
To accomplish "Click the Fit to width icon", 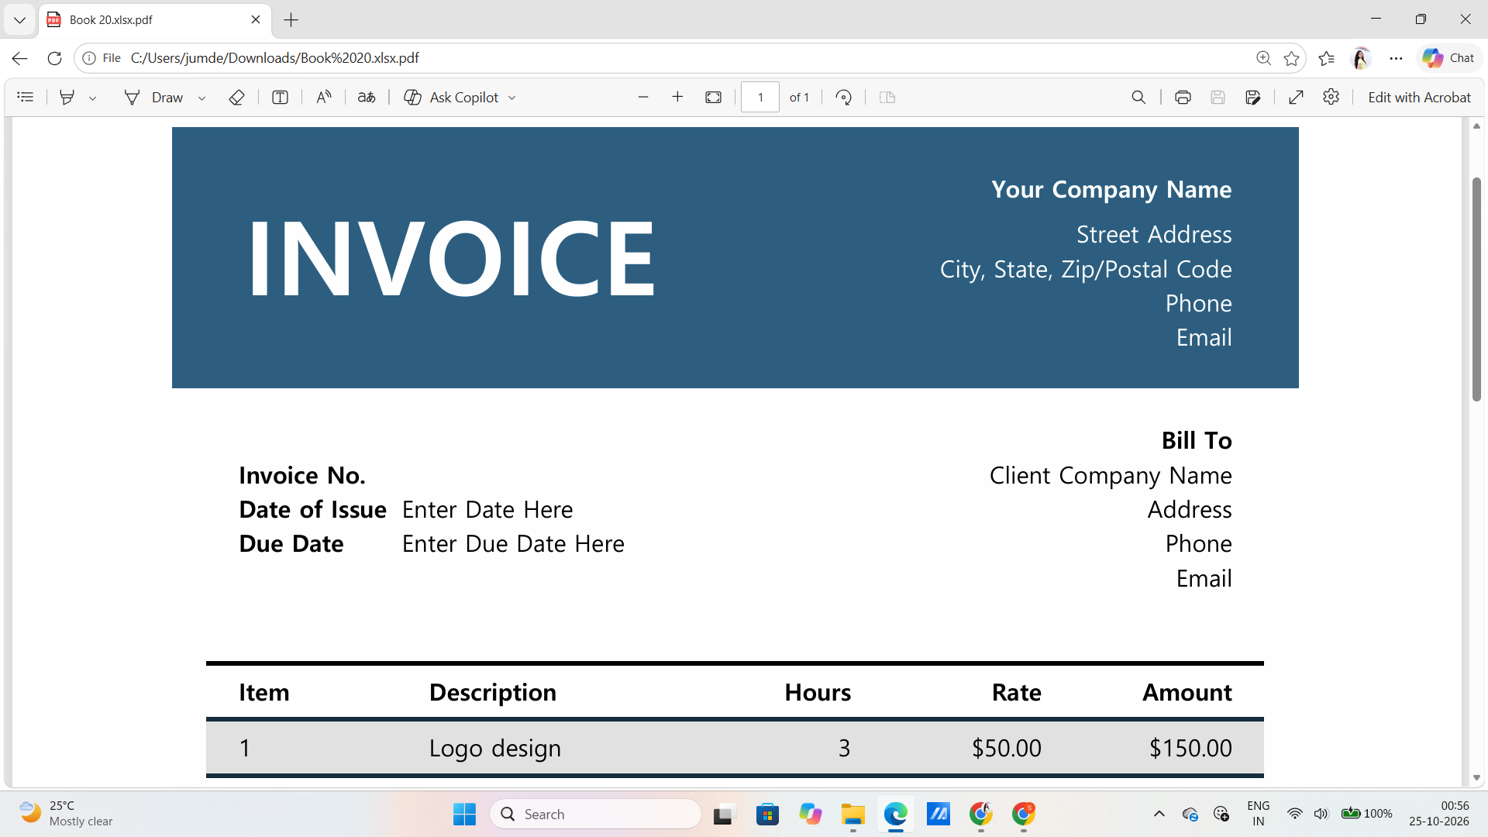I will [x=714, y=98].
